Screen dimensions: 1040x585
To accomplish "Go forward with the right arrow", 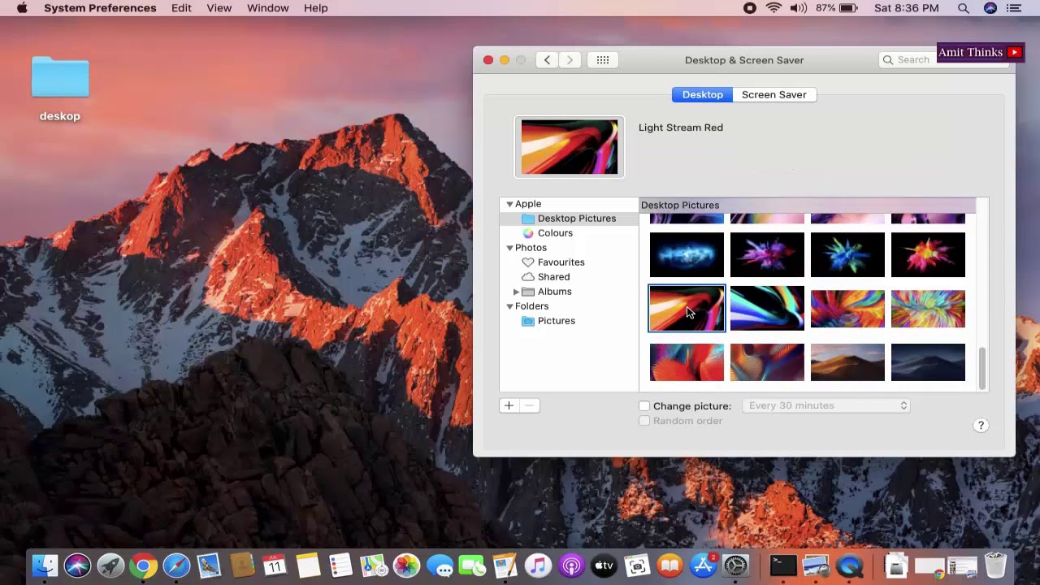I will point(570,60).
